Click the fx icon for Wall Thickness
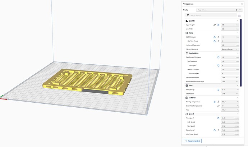248x147 pixels. pos(218,37)
